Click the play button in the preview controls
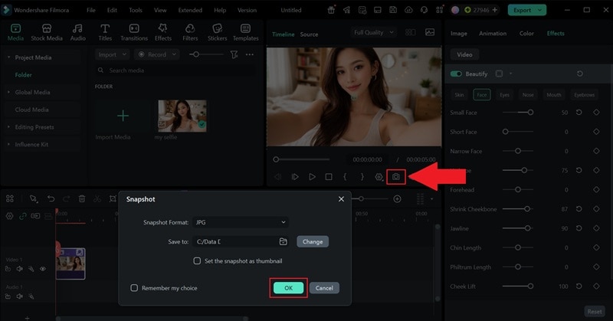 (x=312, y=177)
